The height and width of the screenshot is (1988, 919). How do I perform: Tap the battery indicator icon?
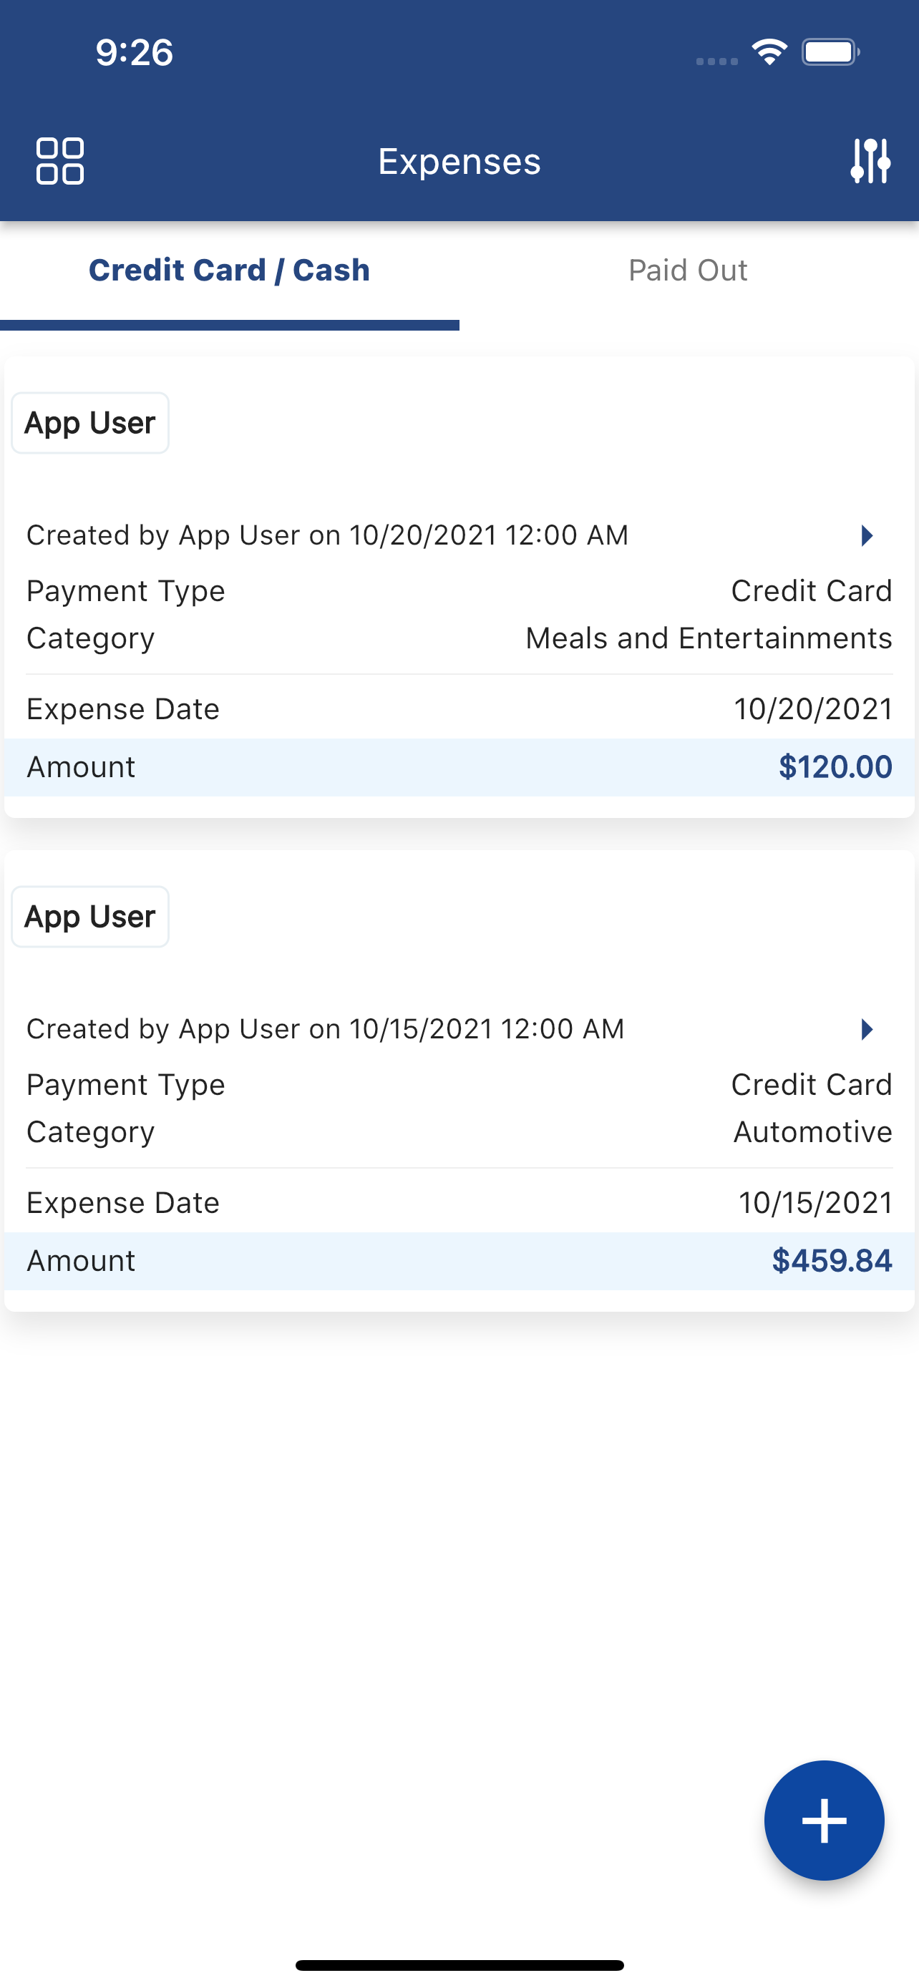click(830, 52)
